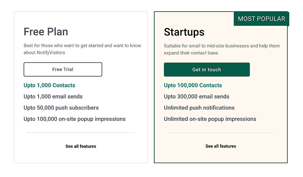Screen dimensions: 303x177
Task: Click the Free Plan heading
Action: point(46,32)
